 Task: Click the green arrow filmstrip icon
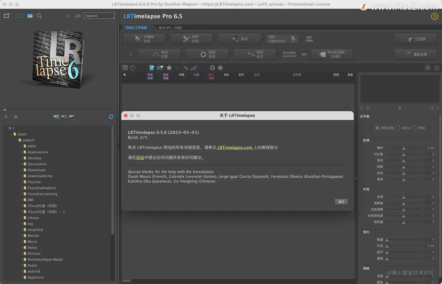(56, 117)
